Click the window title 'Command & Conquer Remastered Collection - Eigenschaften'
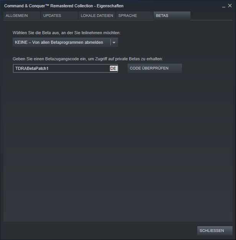Viewport: 236px width, 240px height. (64, 6)
